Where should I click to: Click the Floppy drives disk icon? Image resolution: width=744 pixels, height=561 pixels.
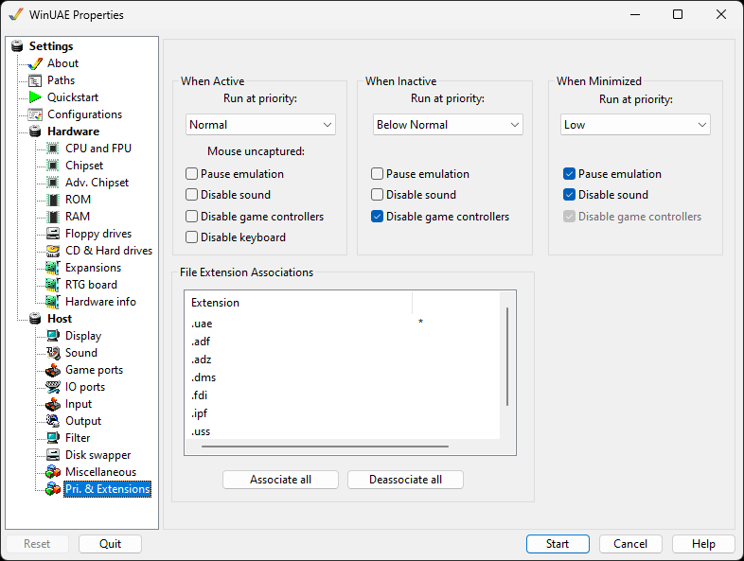(53, 234)
